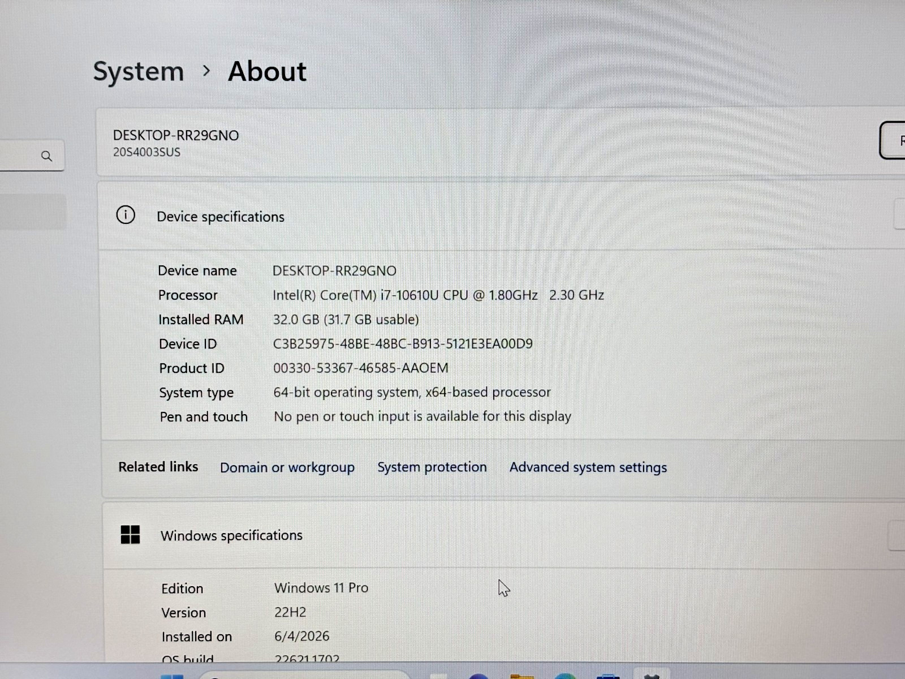Select the Processor value Intel Core i7-10610U
905x679 pixels.
point(438,295)
